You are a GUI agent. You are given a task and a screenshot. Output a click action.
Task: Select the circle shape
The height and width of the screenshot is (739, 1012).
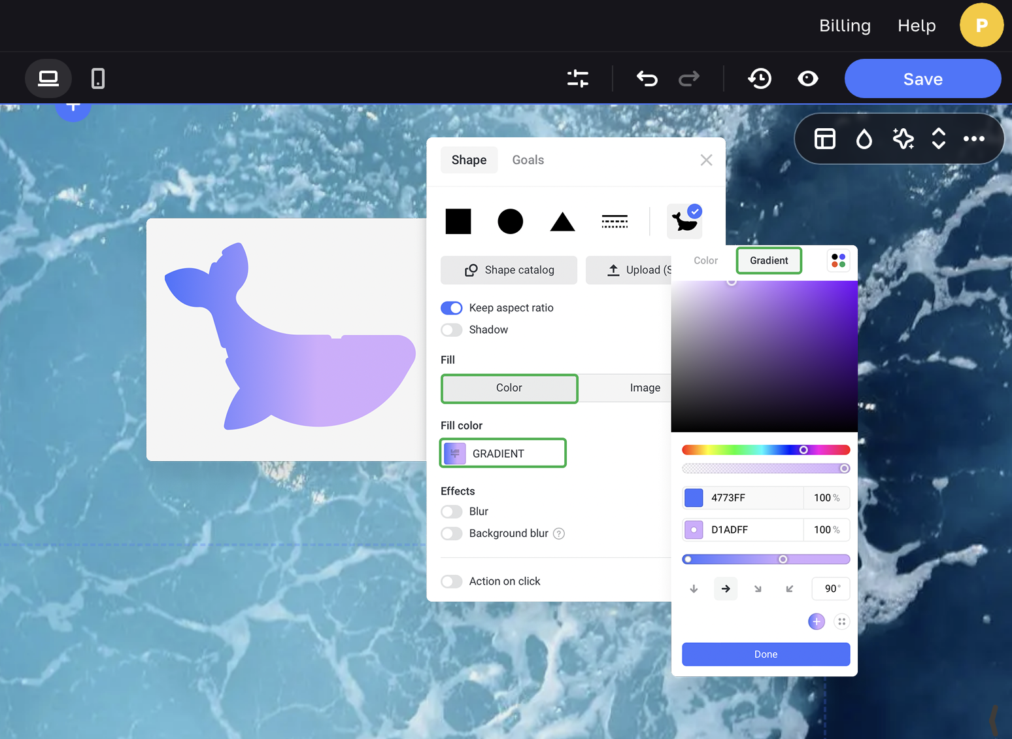510,222
